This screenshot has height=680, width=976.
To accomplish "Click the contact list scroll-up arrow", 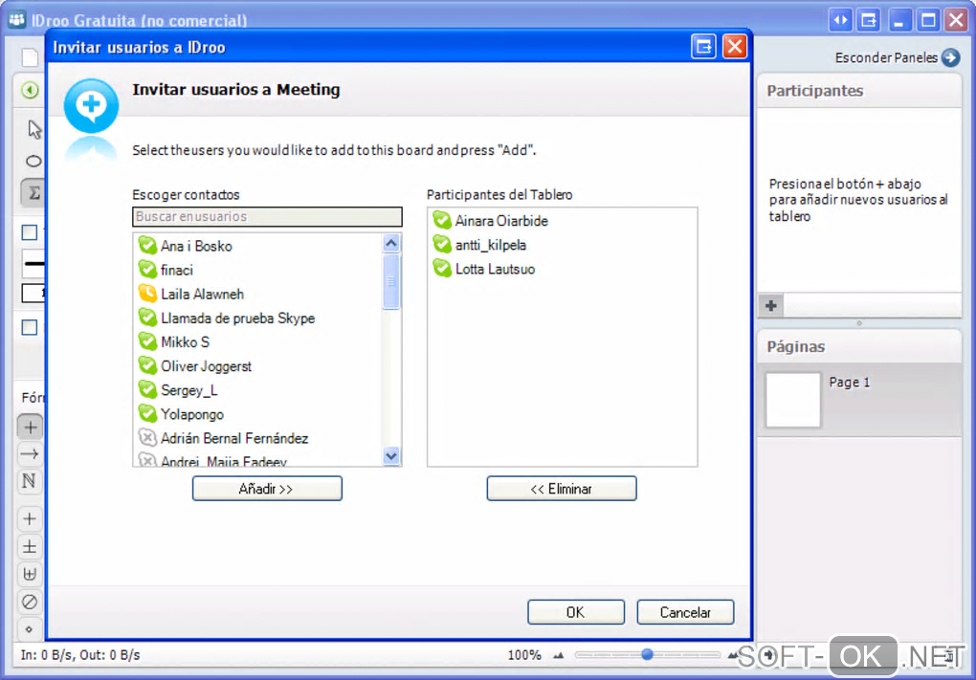I will (x=391, y=243).
